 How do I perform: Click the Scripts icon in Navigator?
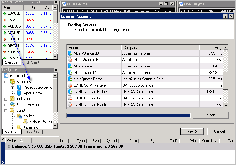point(12,110)
